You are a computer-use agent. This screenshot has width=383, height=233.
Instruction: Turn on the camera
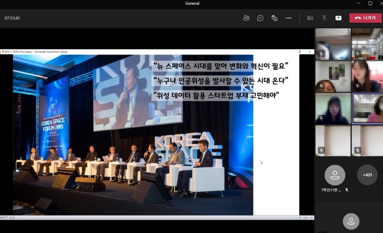pos(310,18)
